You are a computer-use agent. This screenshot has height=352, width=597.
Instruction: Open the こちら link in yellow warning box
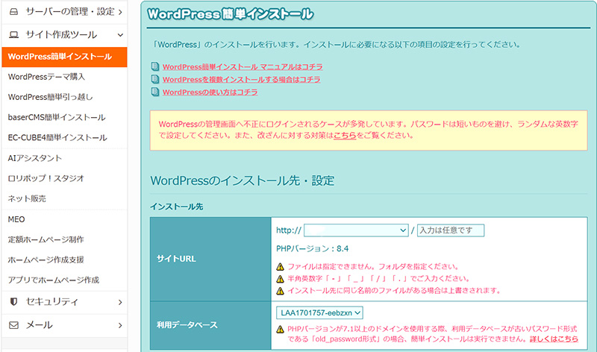click(344, 136)
